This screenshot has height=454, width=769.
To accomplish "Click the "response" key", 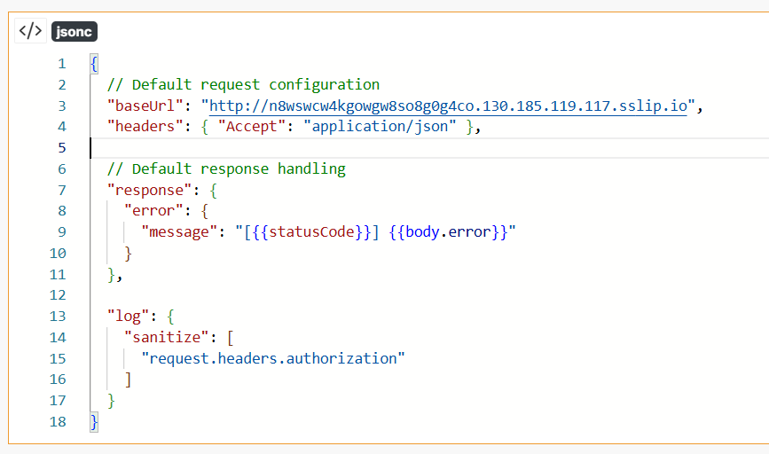I will (150, 191).
